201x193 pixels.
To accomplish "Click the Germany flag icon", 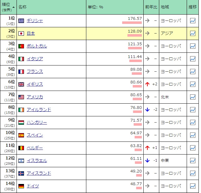I will 21,186.
